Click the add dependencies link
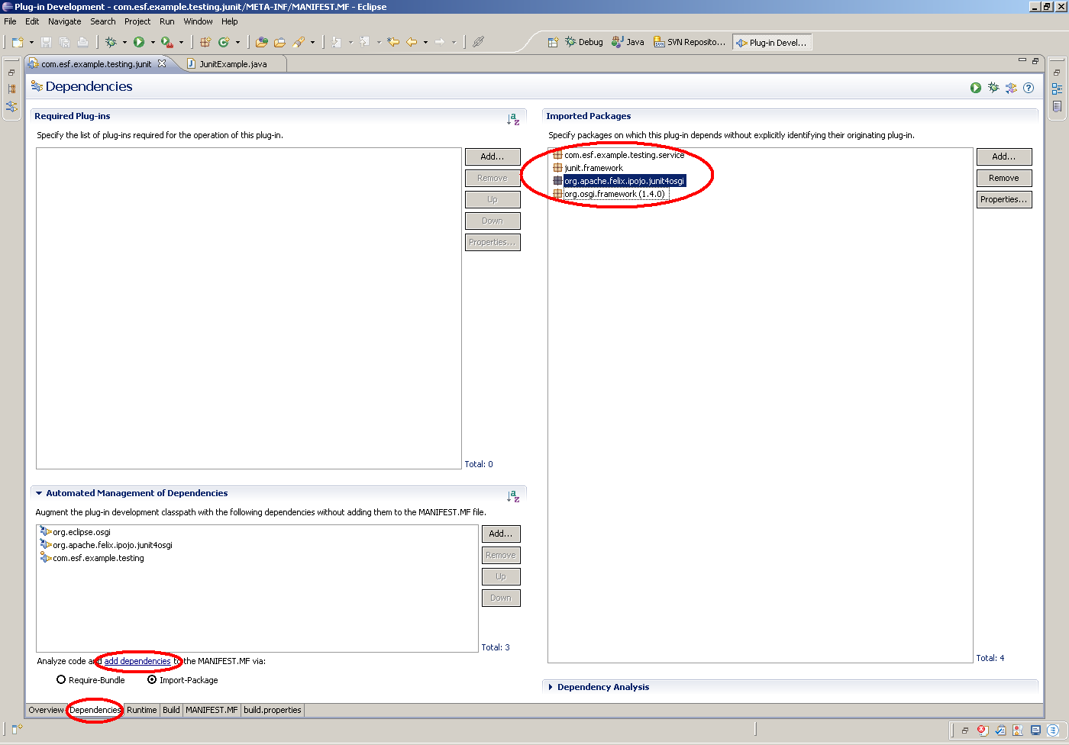The image size is (1069, 745). [137, 661]
